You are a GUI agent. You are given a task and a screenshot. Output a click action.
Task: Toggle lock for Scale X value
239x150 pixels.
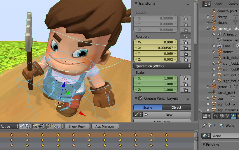click(186, 78)
